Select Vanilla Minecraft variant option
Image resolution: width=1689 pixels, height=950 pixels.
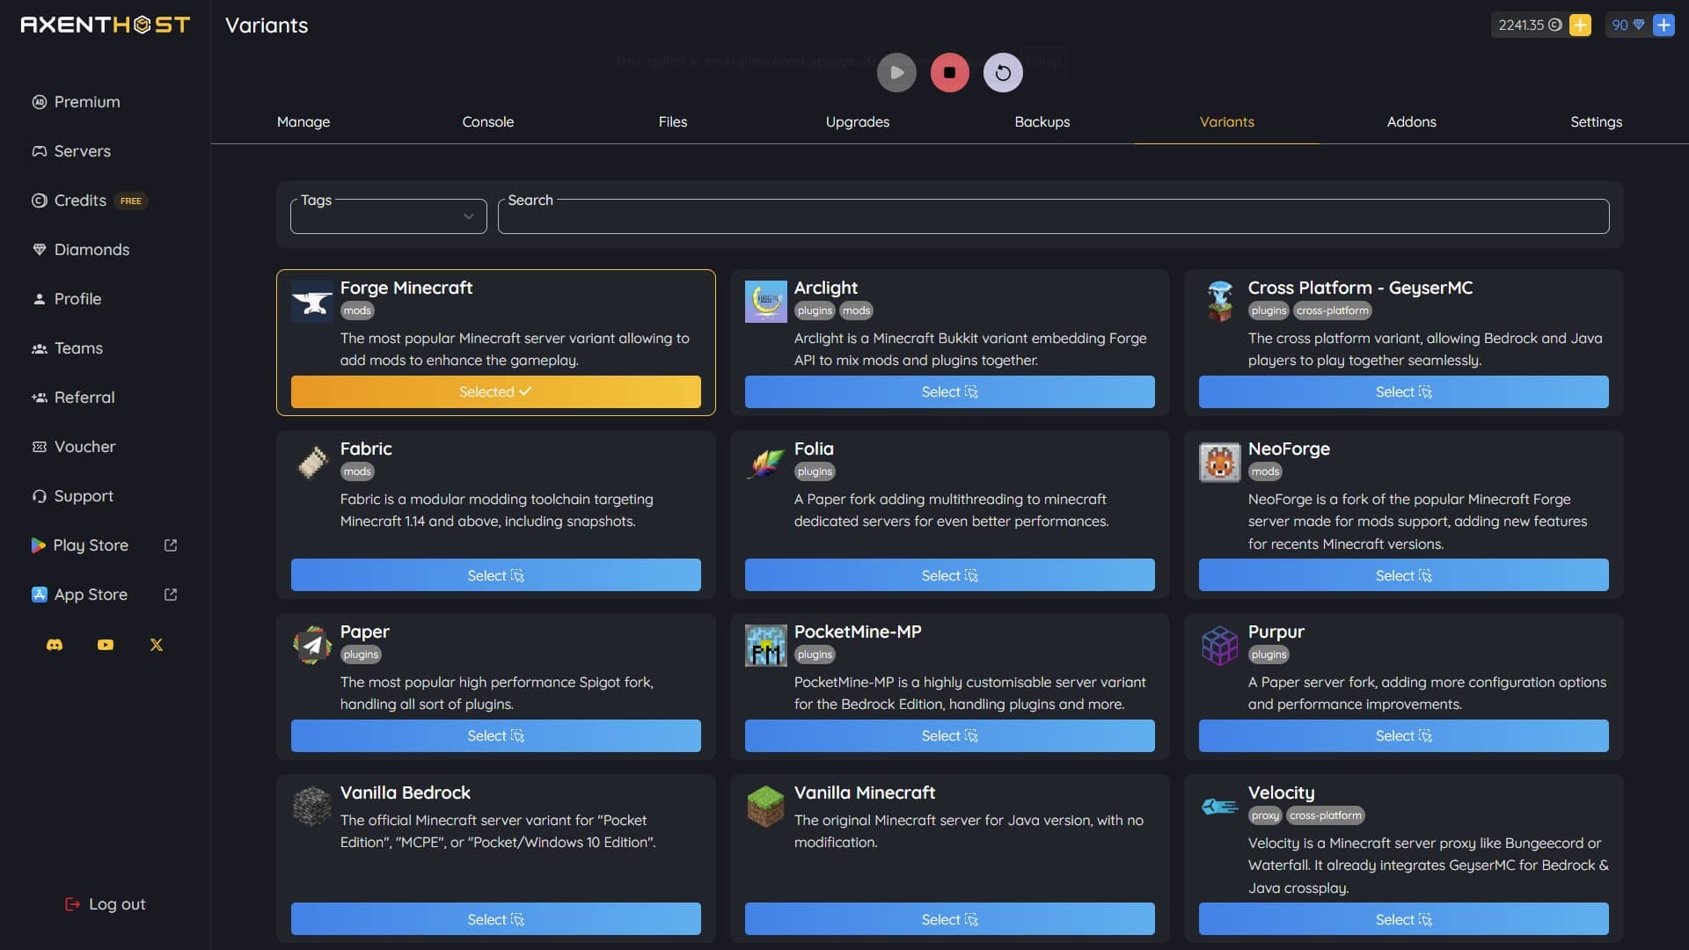(x=949, y=918)
